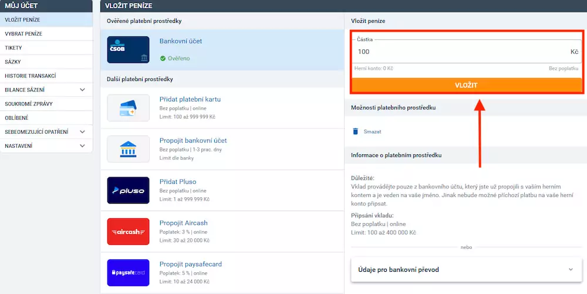Click 'Poplatek: 5 % | online' text
Image resolution: width=587 pixels, height=294 pixels.
[183, 273]
